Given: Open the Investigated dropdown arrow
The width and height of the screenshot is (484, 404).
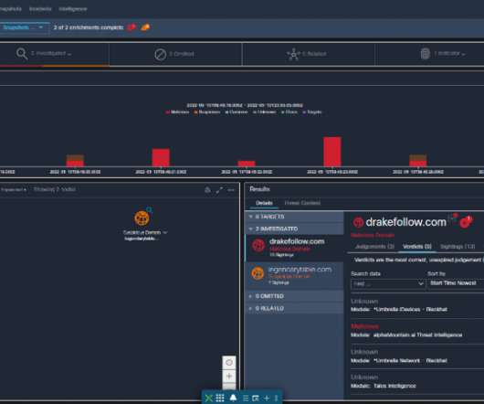Looking at the screenshot, I should [x=69, y=54].
